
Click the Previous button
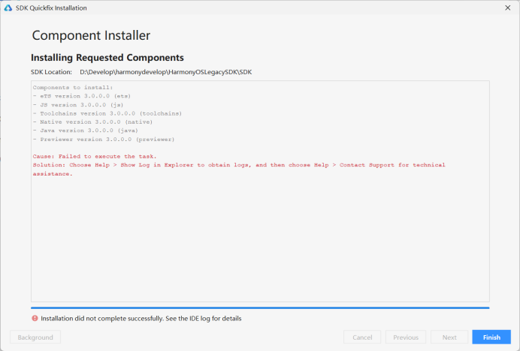406,337
